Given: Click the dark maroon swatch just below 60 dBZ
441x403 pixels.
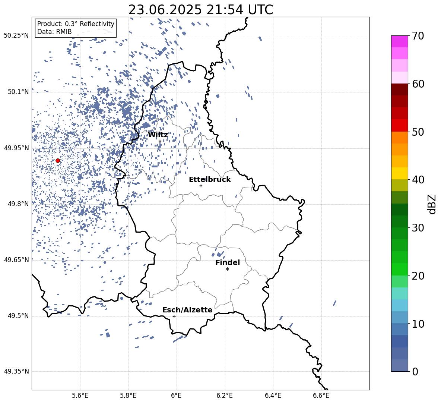Looking at the screenshot, I should 399,89.
